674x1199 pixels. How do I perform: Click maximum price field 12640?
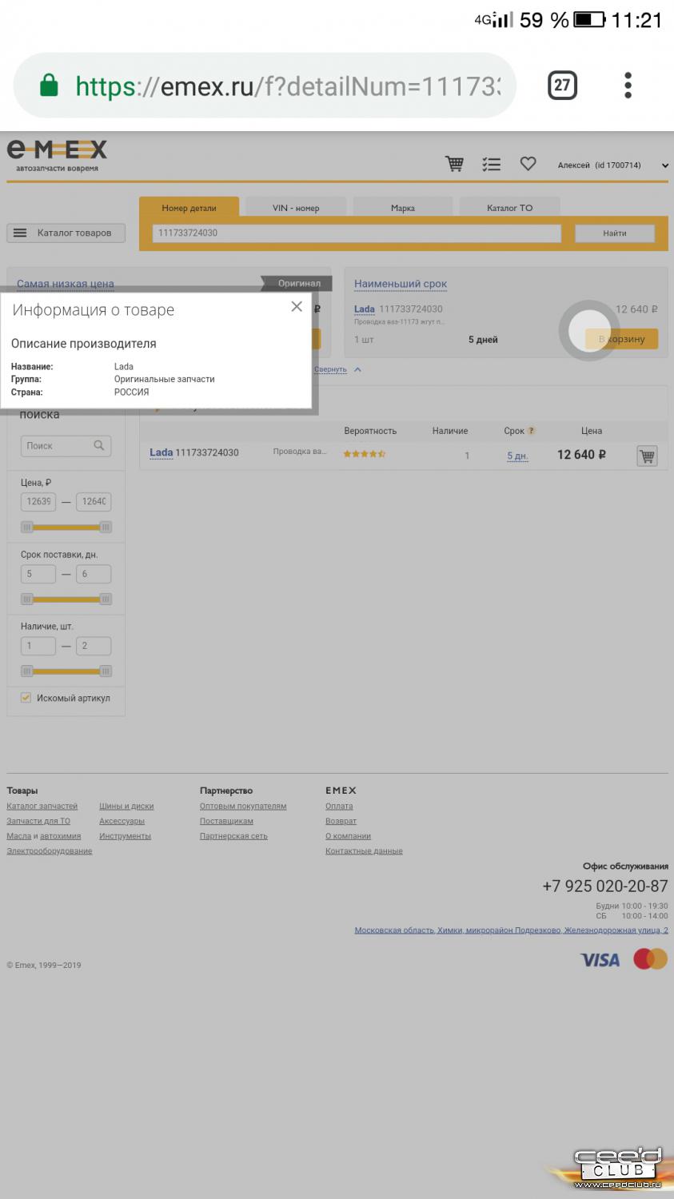pos(94,502)
